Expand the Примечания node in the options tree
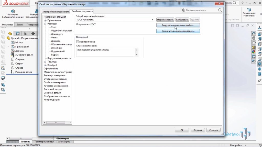 45,20
